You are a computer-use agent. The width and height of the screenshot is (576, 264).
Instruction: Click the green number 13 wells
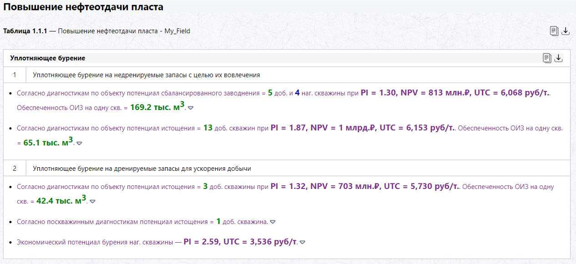tap(208, 128)
